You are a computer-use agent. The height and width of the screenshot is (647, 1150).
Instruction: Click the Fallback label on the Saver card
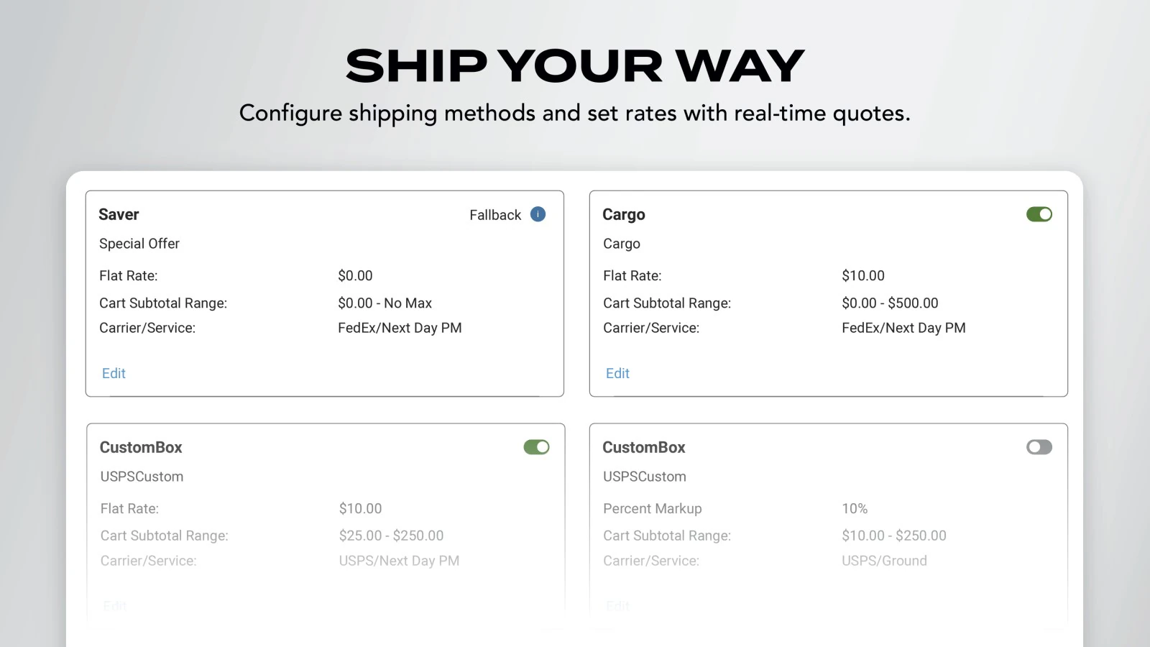tap(495, 214)
